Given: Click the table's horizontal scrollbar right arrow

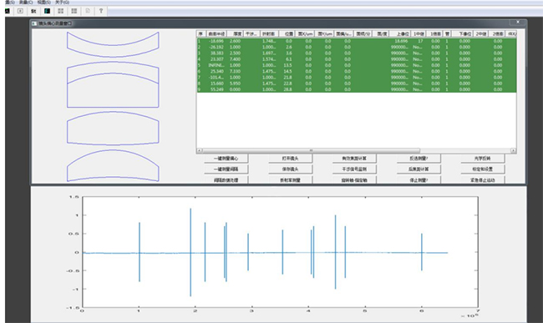Looking at the screenshot, I should tap(513, 150).
